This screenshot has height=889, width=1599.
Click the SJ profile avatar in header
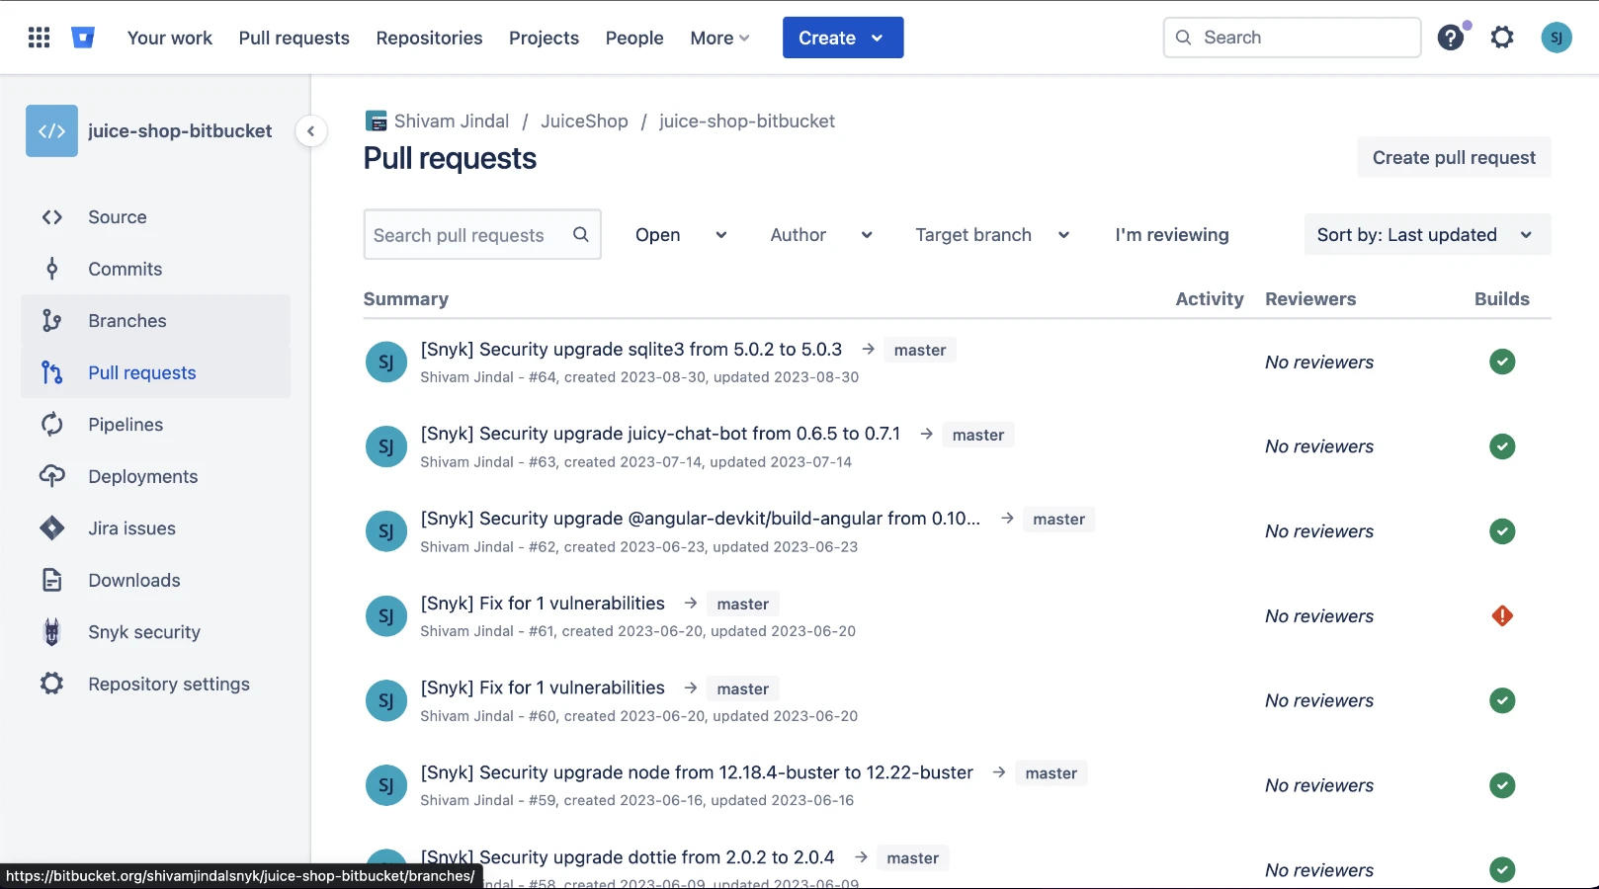coord(1556,38)
